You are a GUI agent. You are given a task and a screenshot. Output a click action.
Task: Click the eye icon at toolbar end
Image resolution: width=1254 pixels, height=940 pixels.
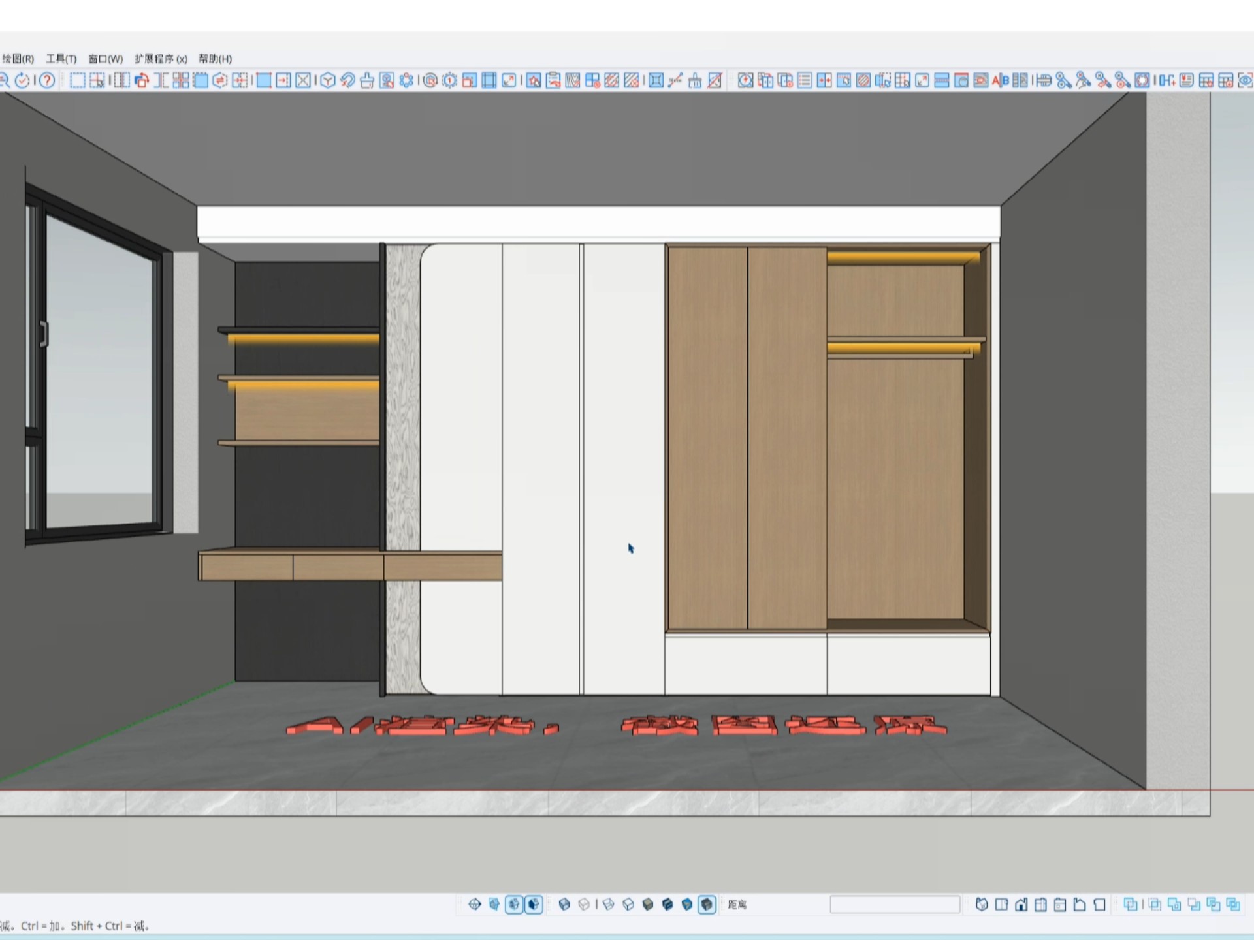pyautogui.click(x=1245, y=80)
